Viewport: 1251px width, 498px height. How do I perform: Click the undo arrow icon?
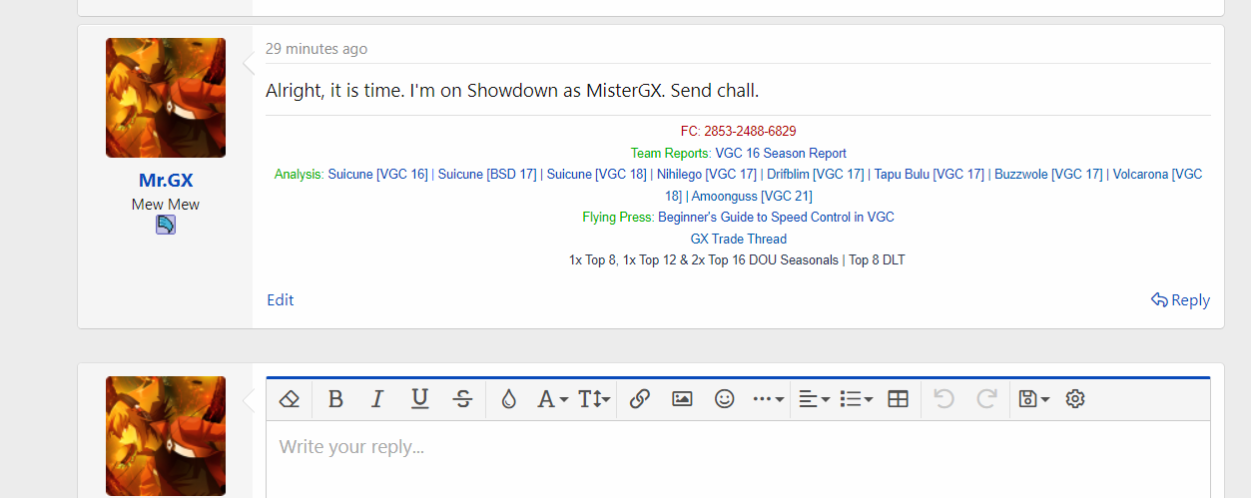pyautogui.click(x=944, y=399)
